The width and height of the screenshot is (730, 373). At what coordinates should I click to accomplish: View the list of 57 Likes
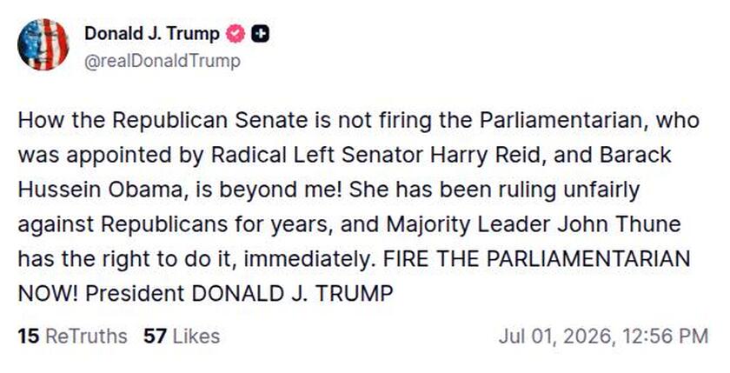[182, 336]
